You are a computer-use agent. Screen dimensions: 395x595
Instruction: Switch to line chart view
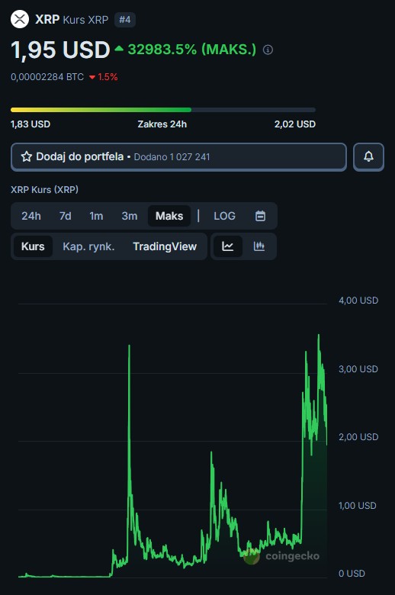[x=227, y=246]
